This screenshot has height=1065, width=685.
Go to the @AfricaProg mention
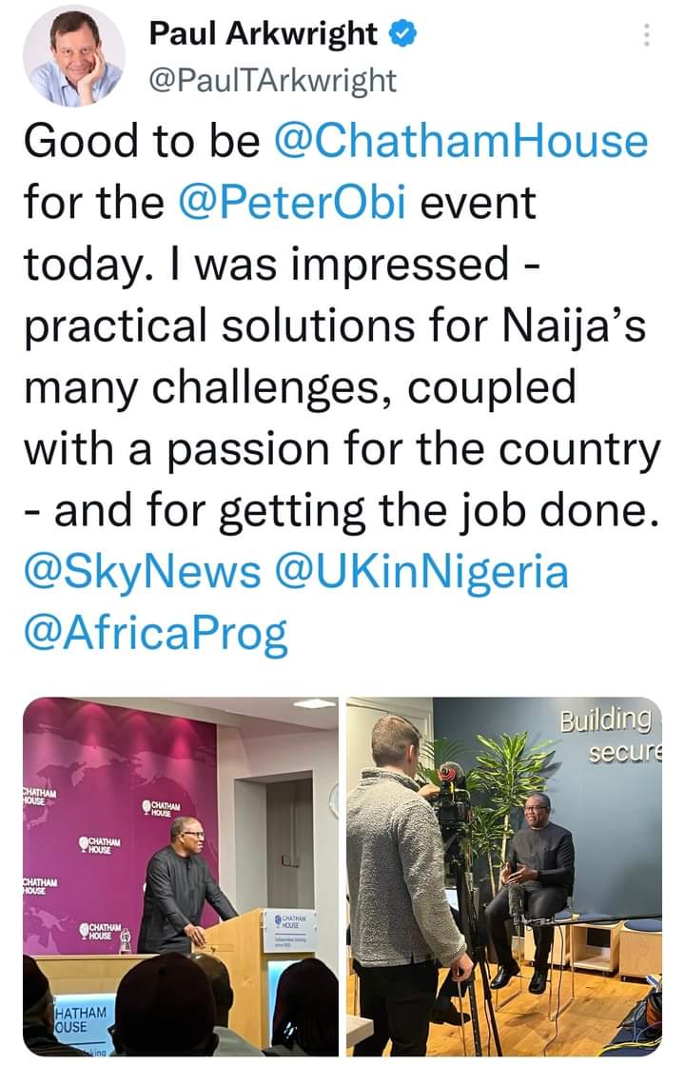[x=156, y=635]
